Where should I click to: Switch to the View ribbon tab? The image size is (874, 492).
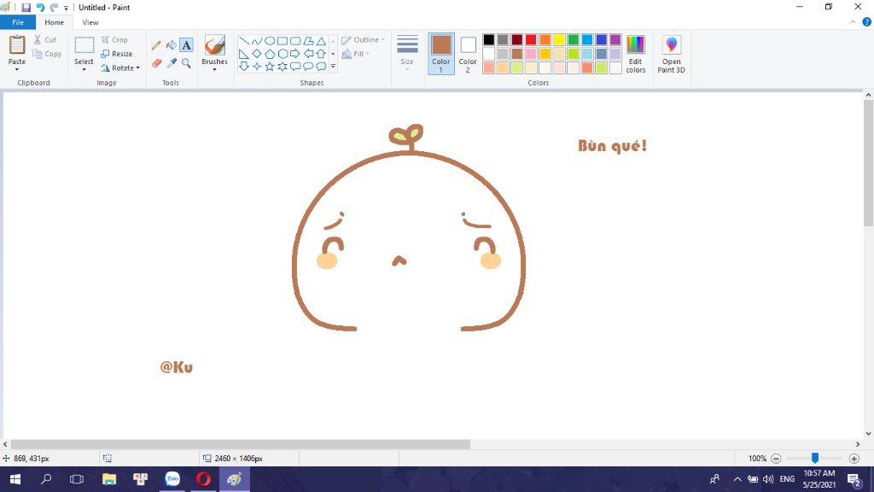[90, 22]
